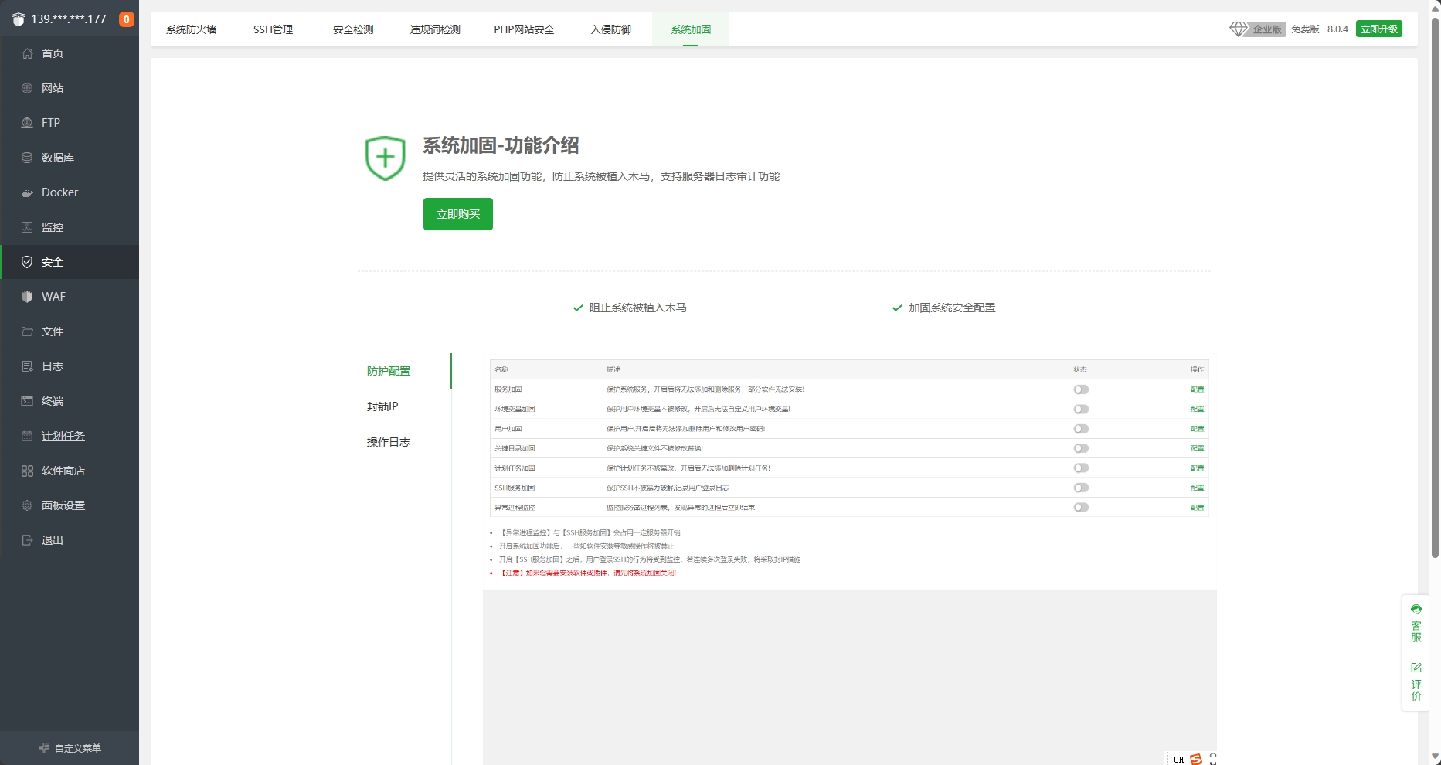The height and width of the screenshot is (765, 1441).
Task: Click the 评价 feedback icon on the right edge
Action: tap(1416, 668)
